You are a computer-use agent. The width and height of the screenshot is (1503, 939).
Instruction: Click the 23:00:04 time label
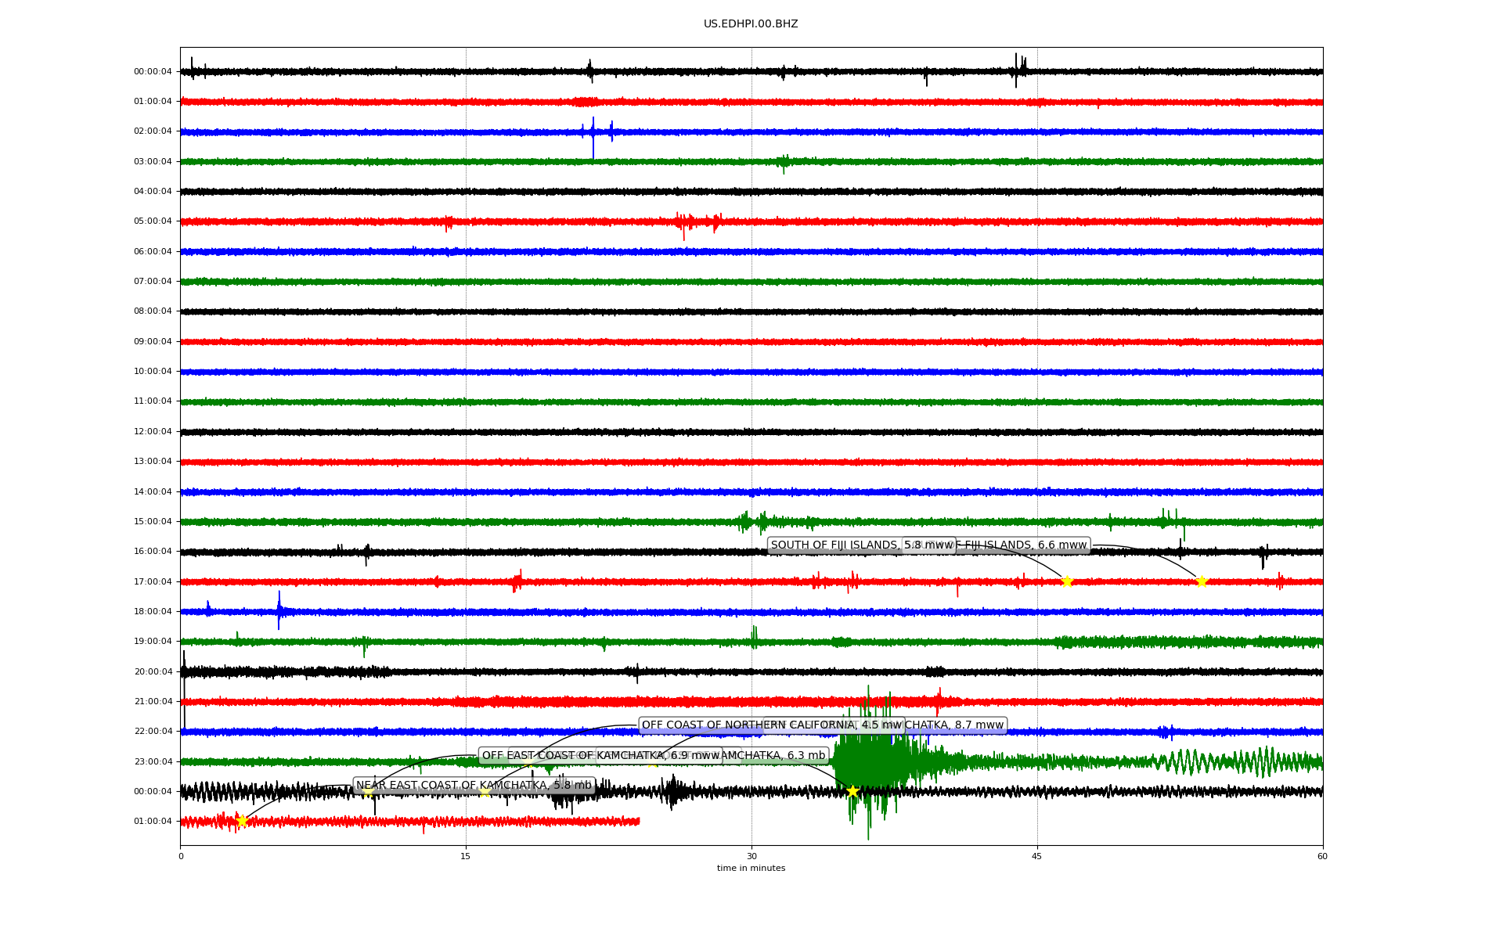tap(153, 761)
